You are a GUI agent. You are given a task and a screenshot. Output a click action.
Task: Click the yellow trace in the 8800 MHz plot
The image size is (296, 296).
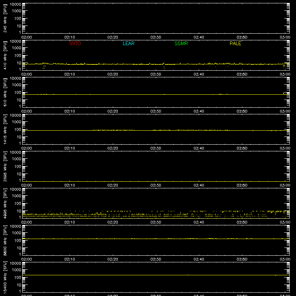coord(156,239)
